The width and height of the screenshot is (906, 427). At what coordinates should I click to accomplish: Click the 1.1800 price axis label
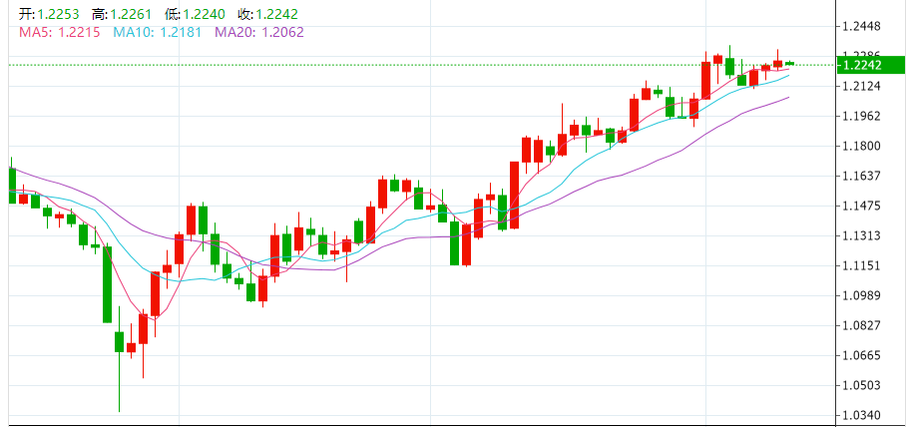[x=862, y=147]
